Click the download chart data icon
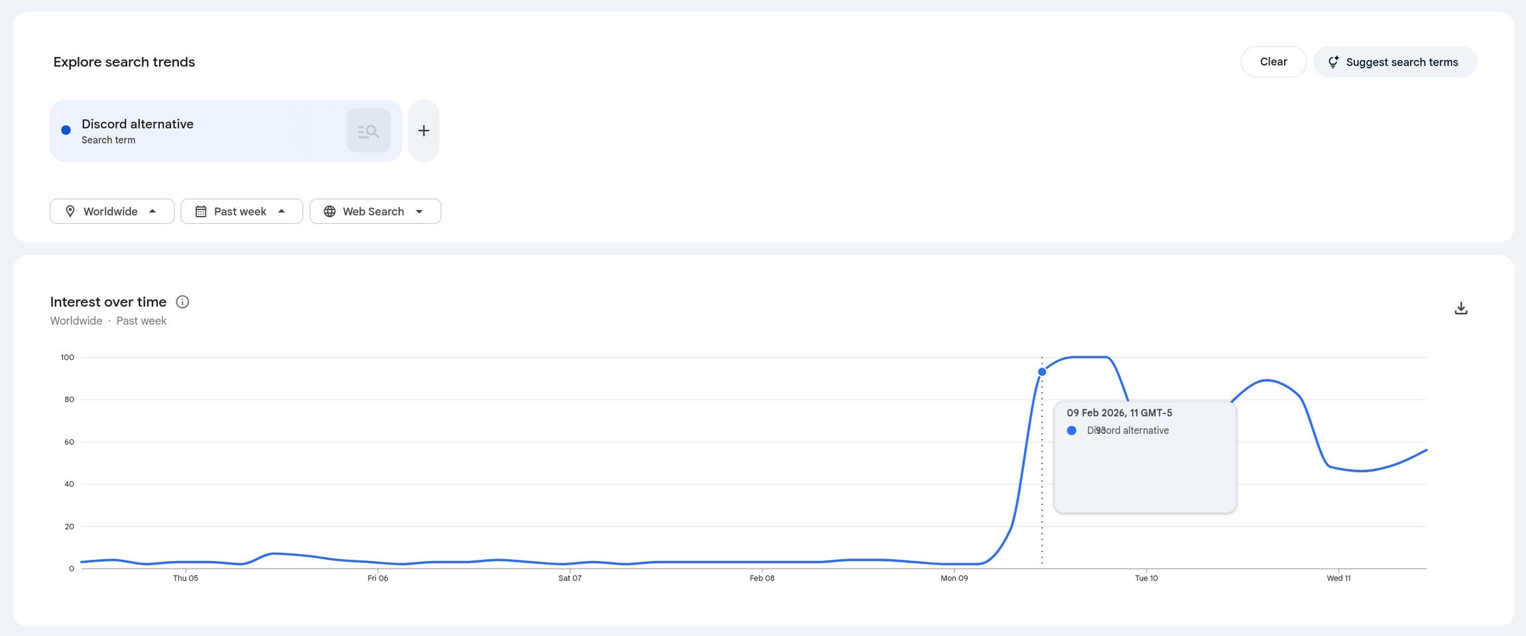Screen dimensions: 1526x636 tap(1460, 309)
